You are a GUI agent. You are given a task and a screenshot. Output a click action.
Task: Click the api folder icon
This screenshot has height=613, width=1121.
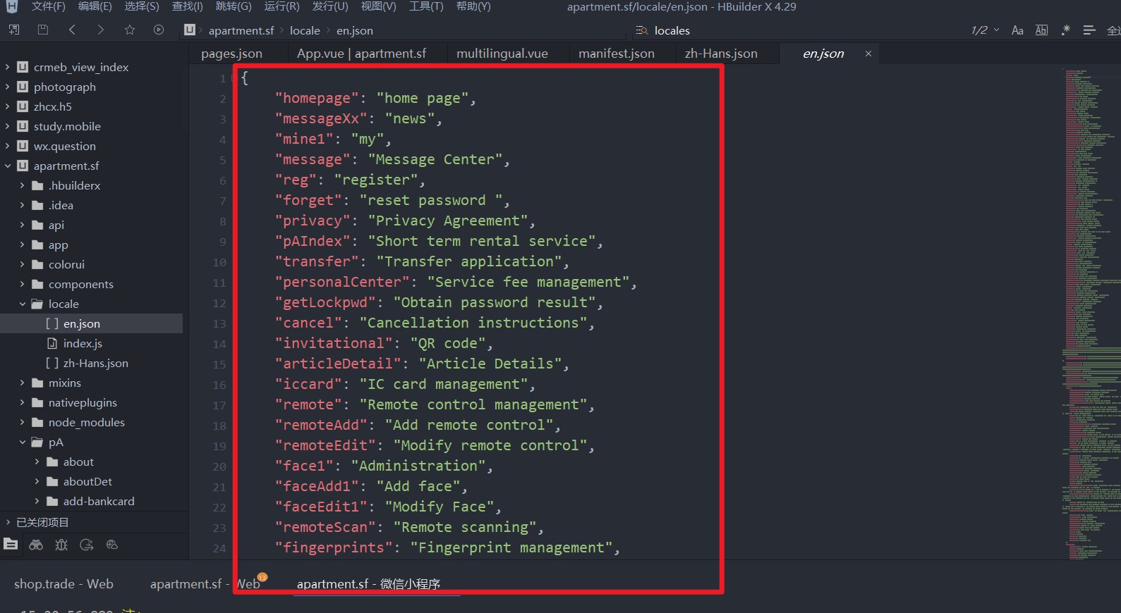(x=37, y=225)
